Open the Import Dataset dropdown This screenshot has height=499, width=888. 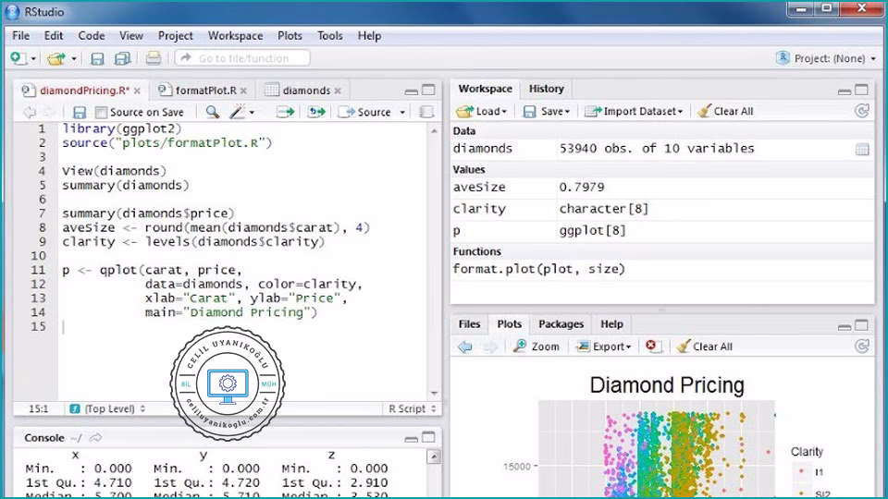pos(634,112)
